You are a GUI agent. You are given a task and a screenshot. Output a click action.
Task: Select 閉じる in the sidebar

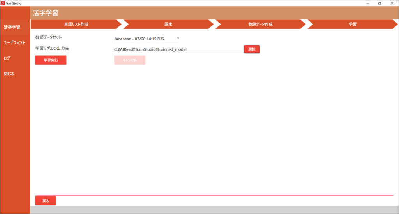click(x=15, y=74)
